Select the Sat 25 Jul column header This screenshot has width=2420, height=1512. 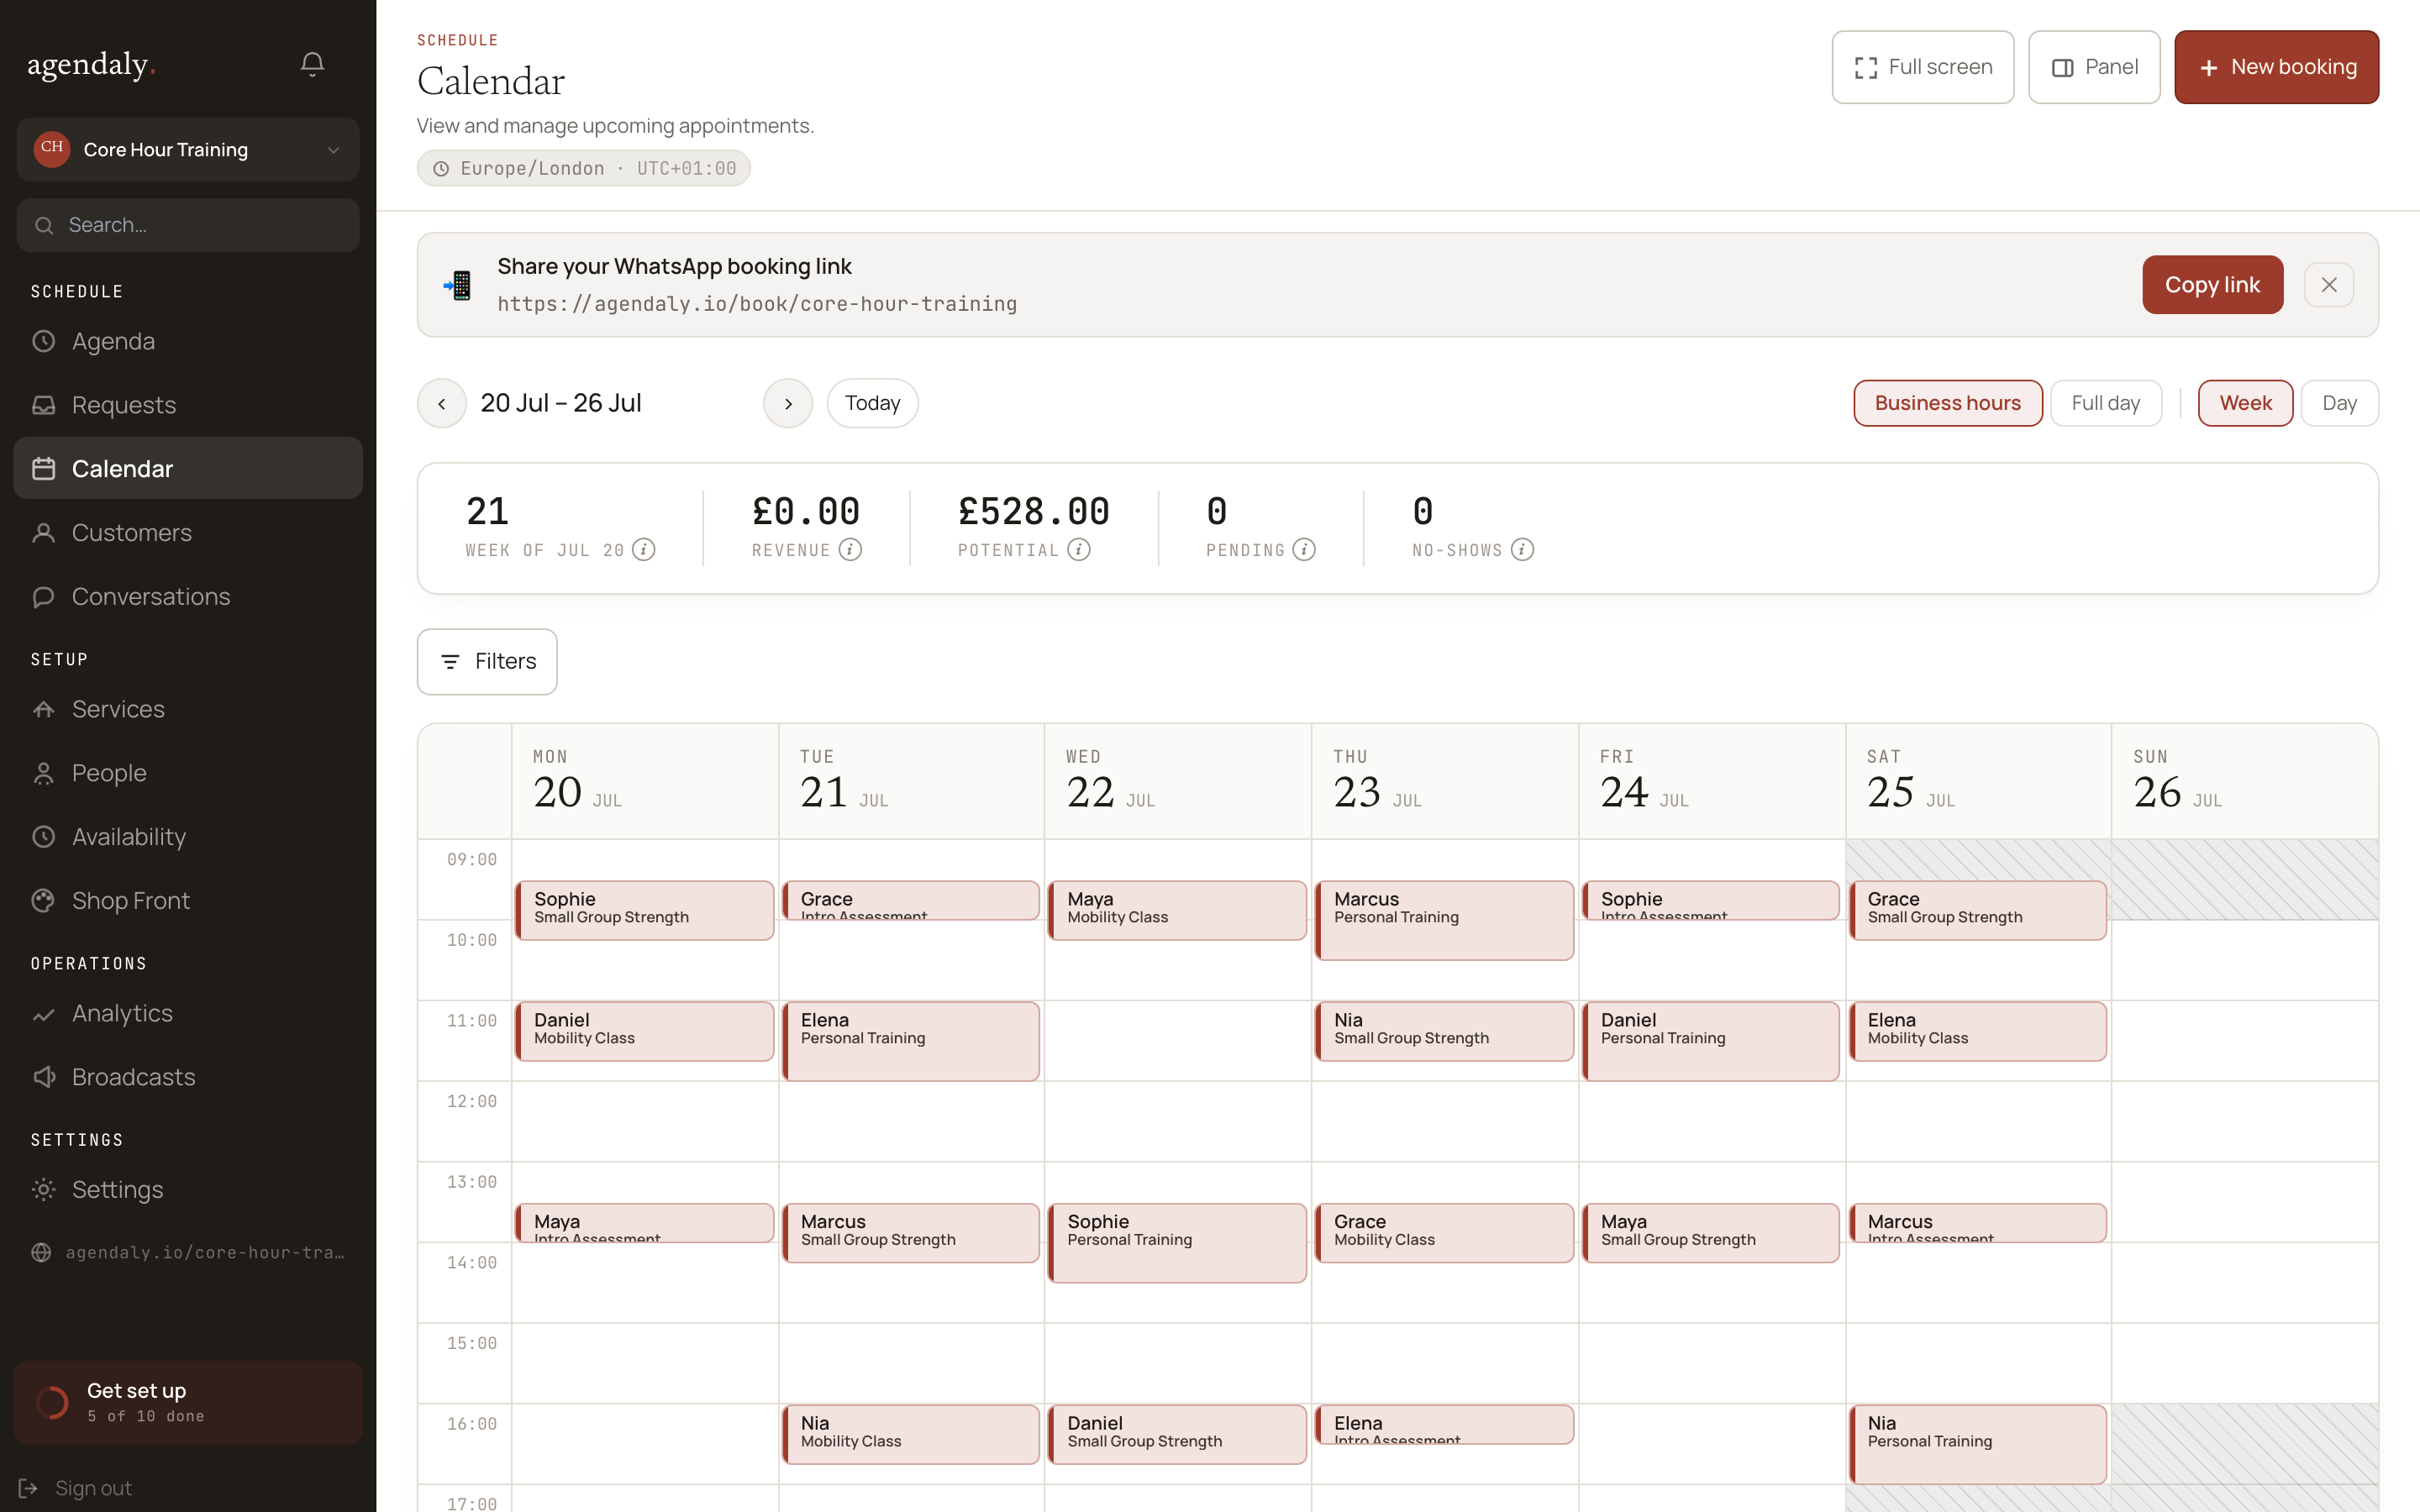[1978, 781]
